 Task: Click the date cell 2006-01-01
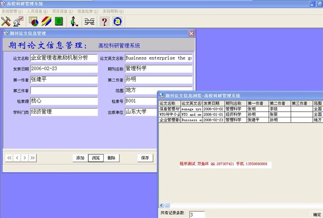click(214, 115)
